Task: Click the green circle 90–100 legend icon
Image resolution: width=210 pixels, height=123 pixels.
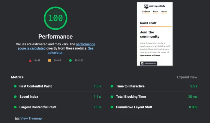Action: coord(70,61)
